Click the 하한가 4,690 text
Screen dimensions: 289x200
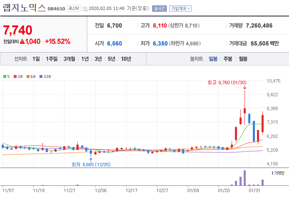(x=185, y=43)
